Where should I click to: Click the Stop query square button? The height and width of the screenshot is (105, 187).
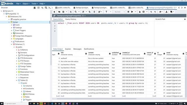128,12
